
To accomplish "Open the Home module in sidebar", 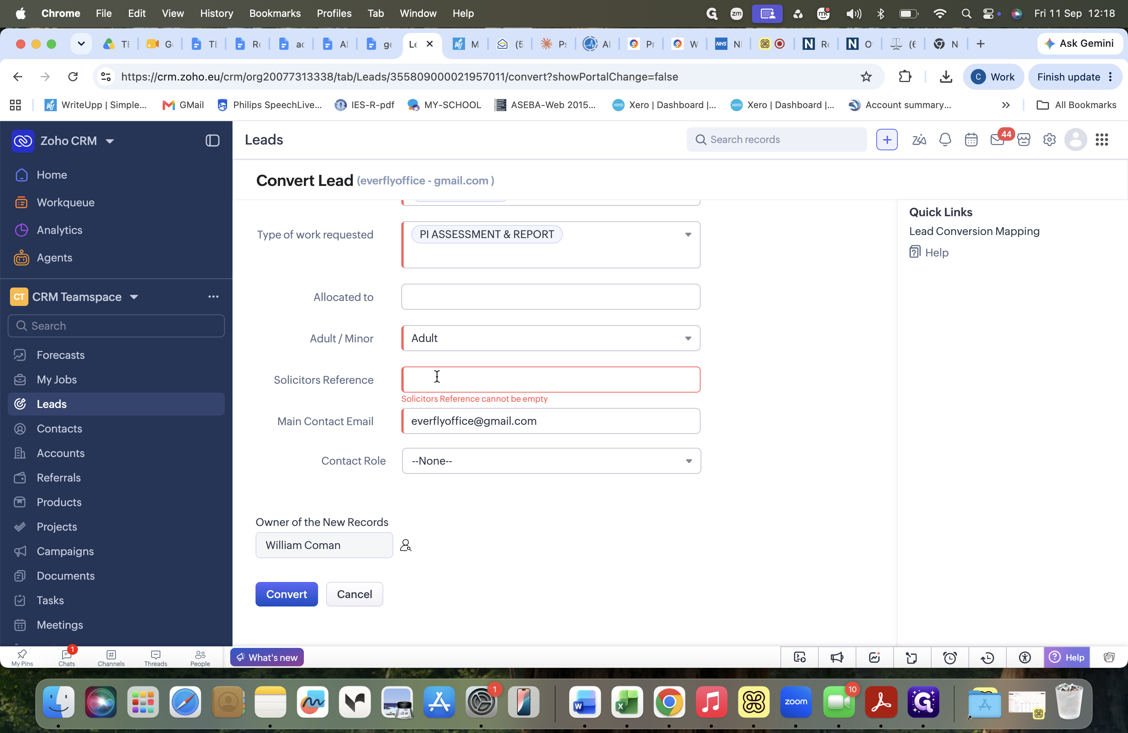I will tap(52, 175).
